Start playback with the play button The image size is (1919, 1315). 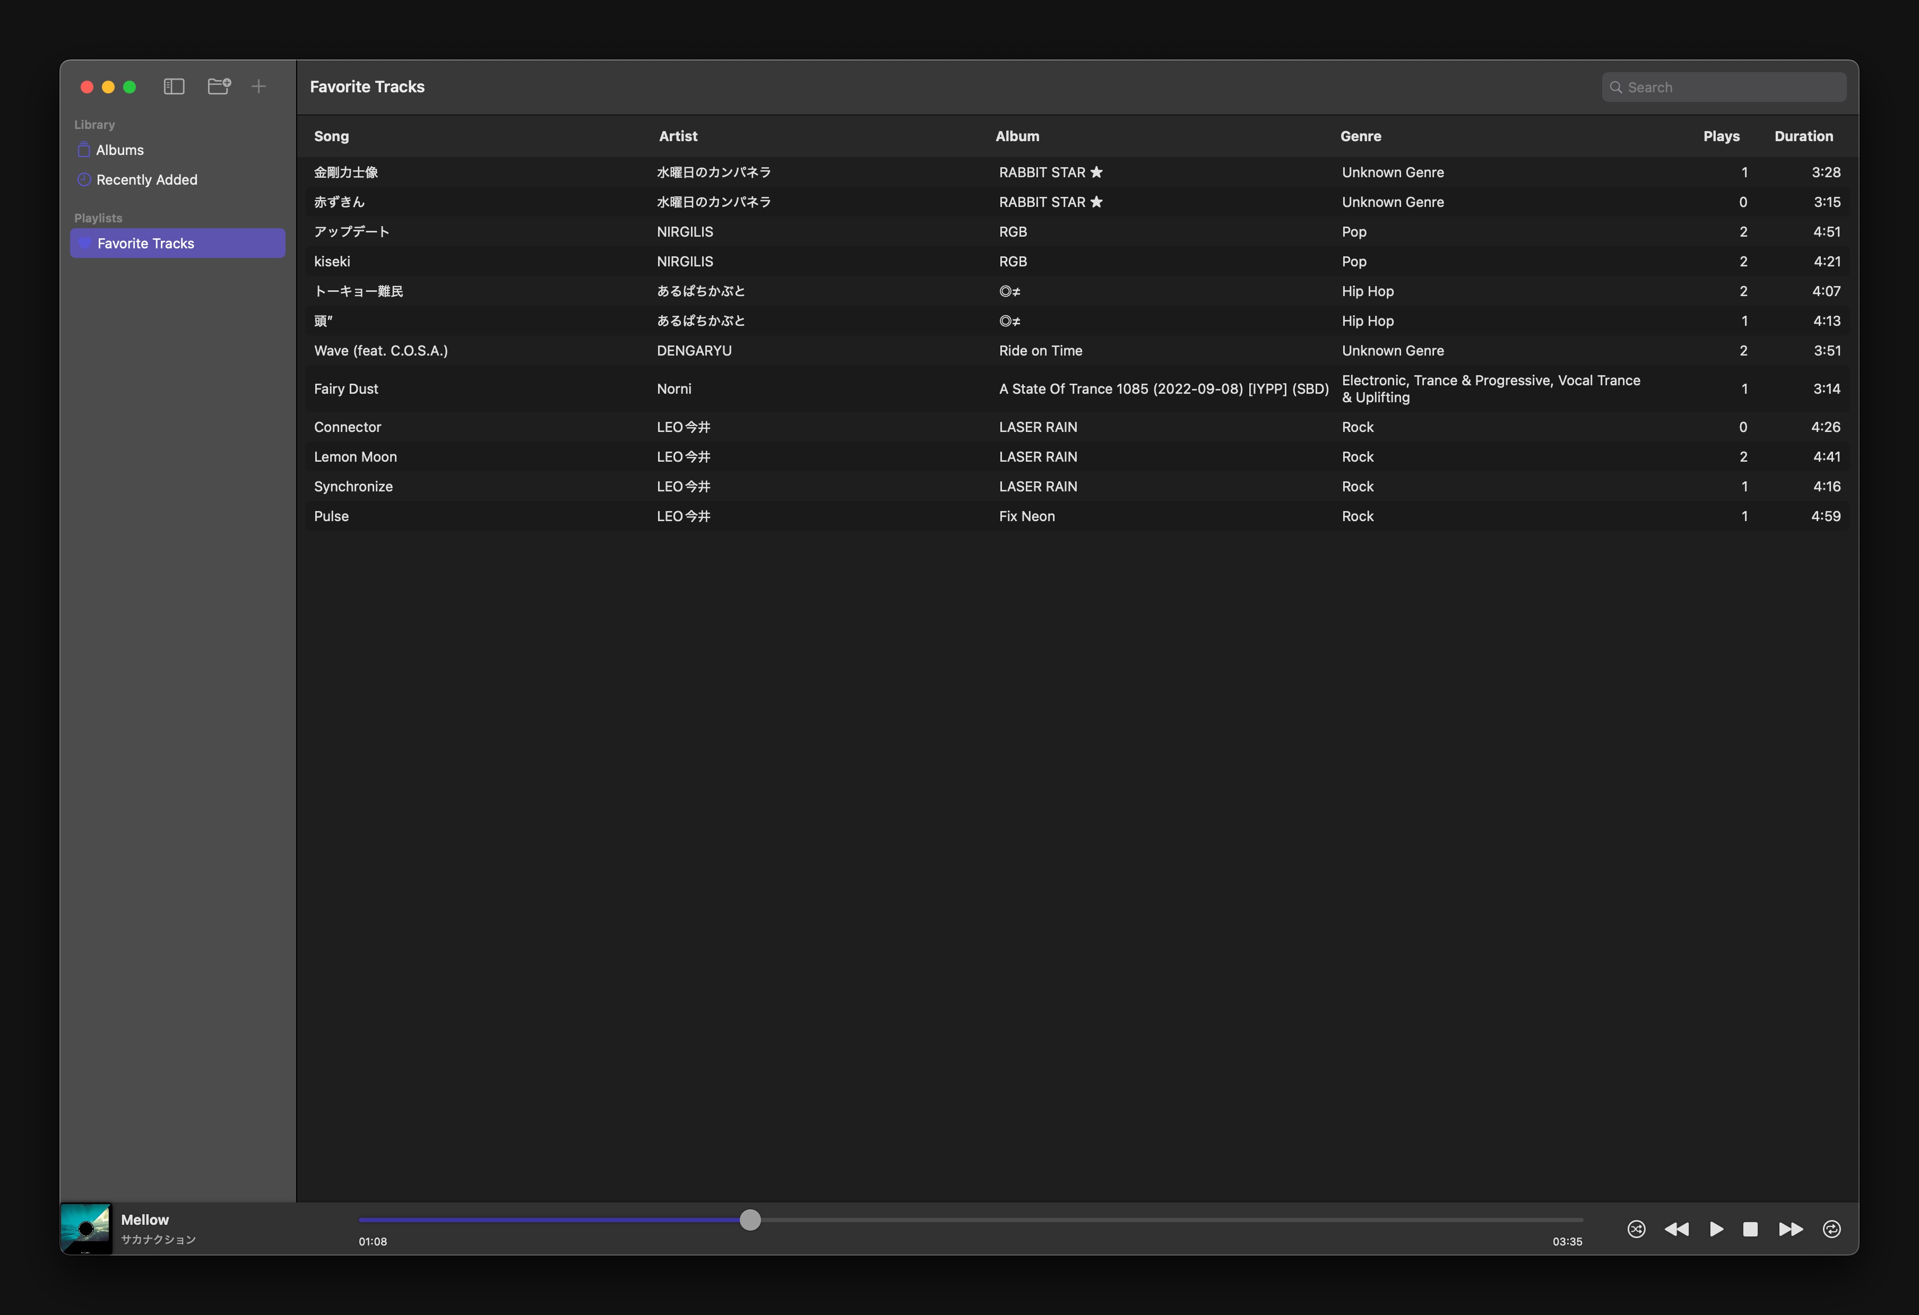pos(1717,1229)
